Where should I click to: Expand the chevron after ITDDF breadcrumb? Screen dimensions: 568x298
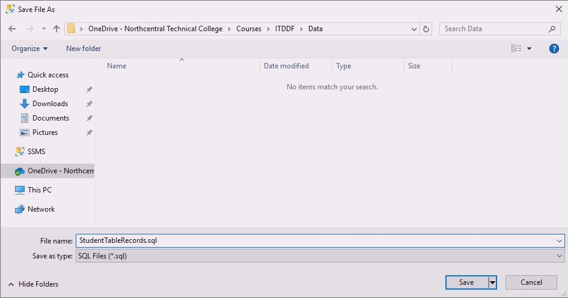(301, 29)
